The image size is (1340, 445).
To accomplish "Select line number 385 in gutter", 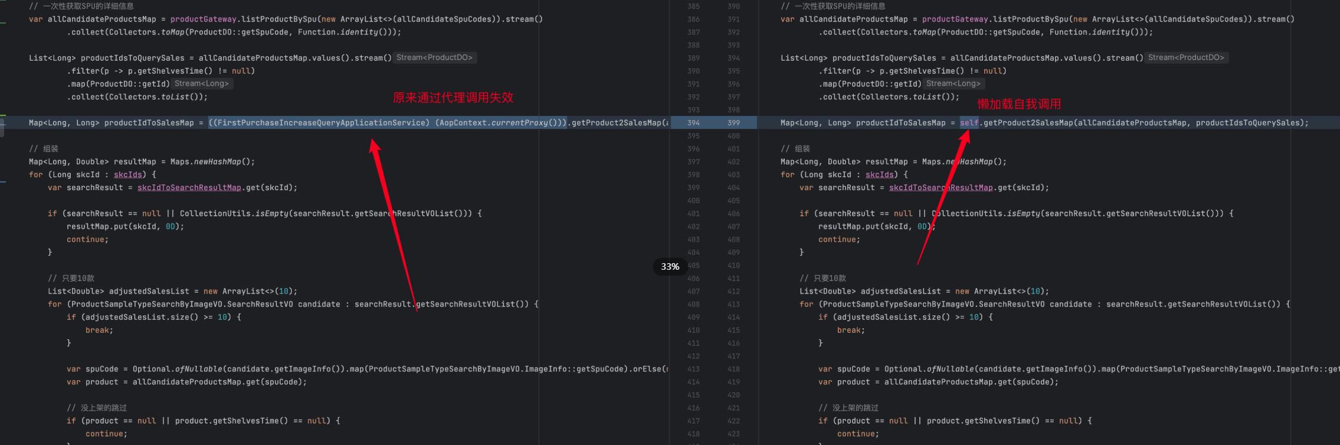I will pos(693,7).
